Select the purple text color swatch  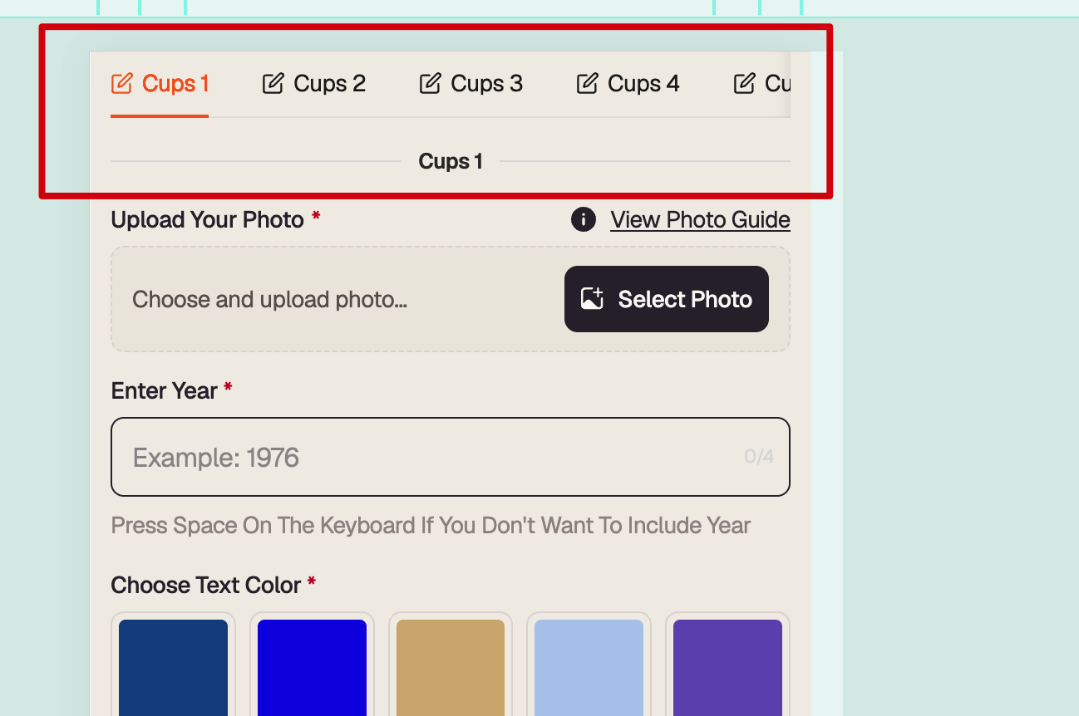727,667
